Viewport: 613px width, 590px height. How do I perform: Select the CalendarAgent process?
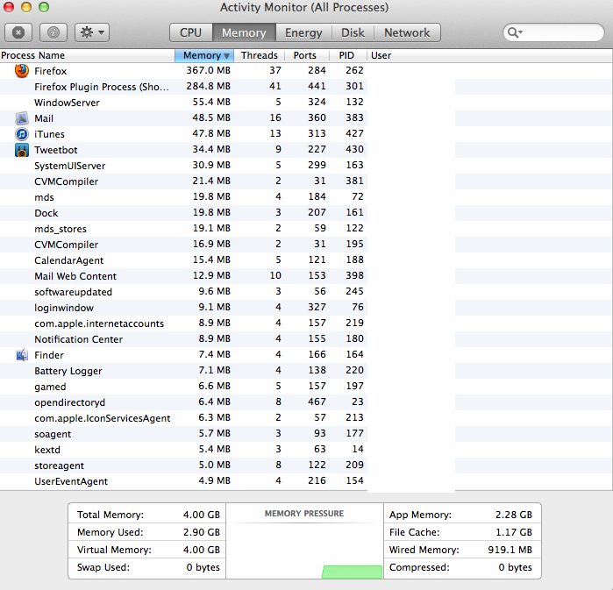307,260
